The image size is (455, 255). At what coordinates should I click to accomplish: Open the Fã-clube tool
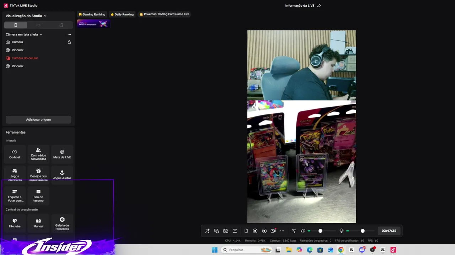coord(15,223)
